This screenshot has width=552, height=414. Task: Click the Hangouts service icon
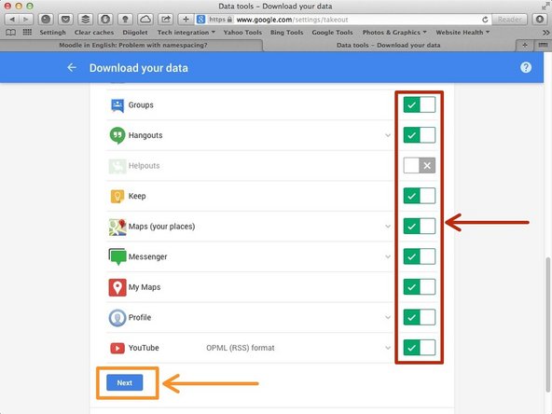117,135
